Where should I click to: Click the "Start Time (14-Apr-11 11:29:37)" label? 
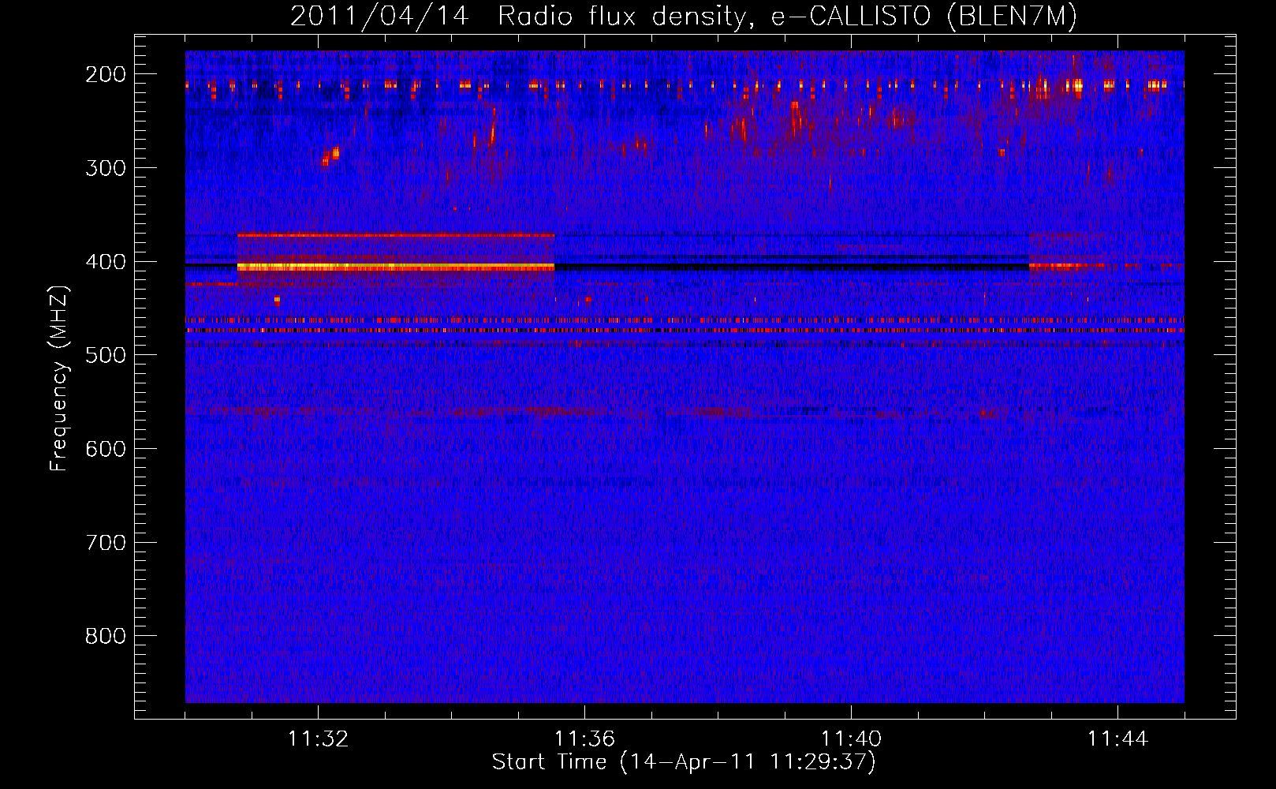pyautogui.click(x=684, y=762)
